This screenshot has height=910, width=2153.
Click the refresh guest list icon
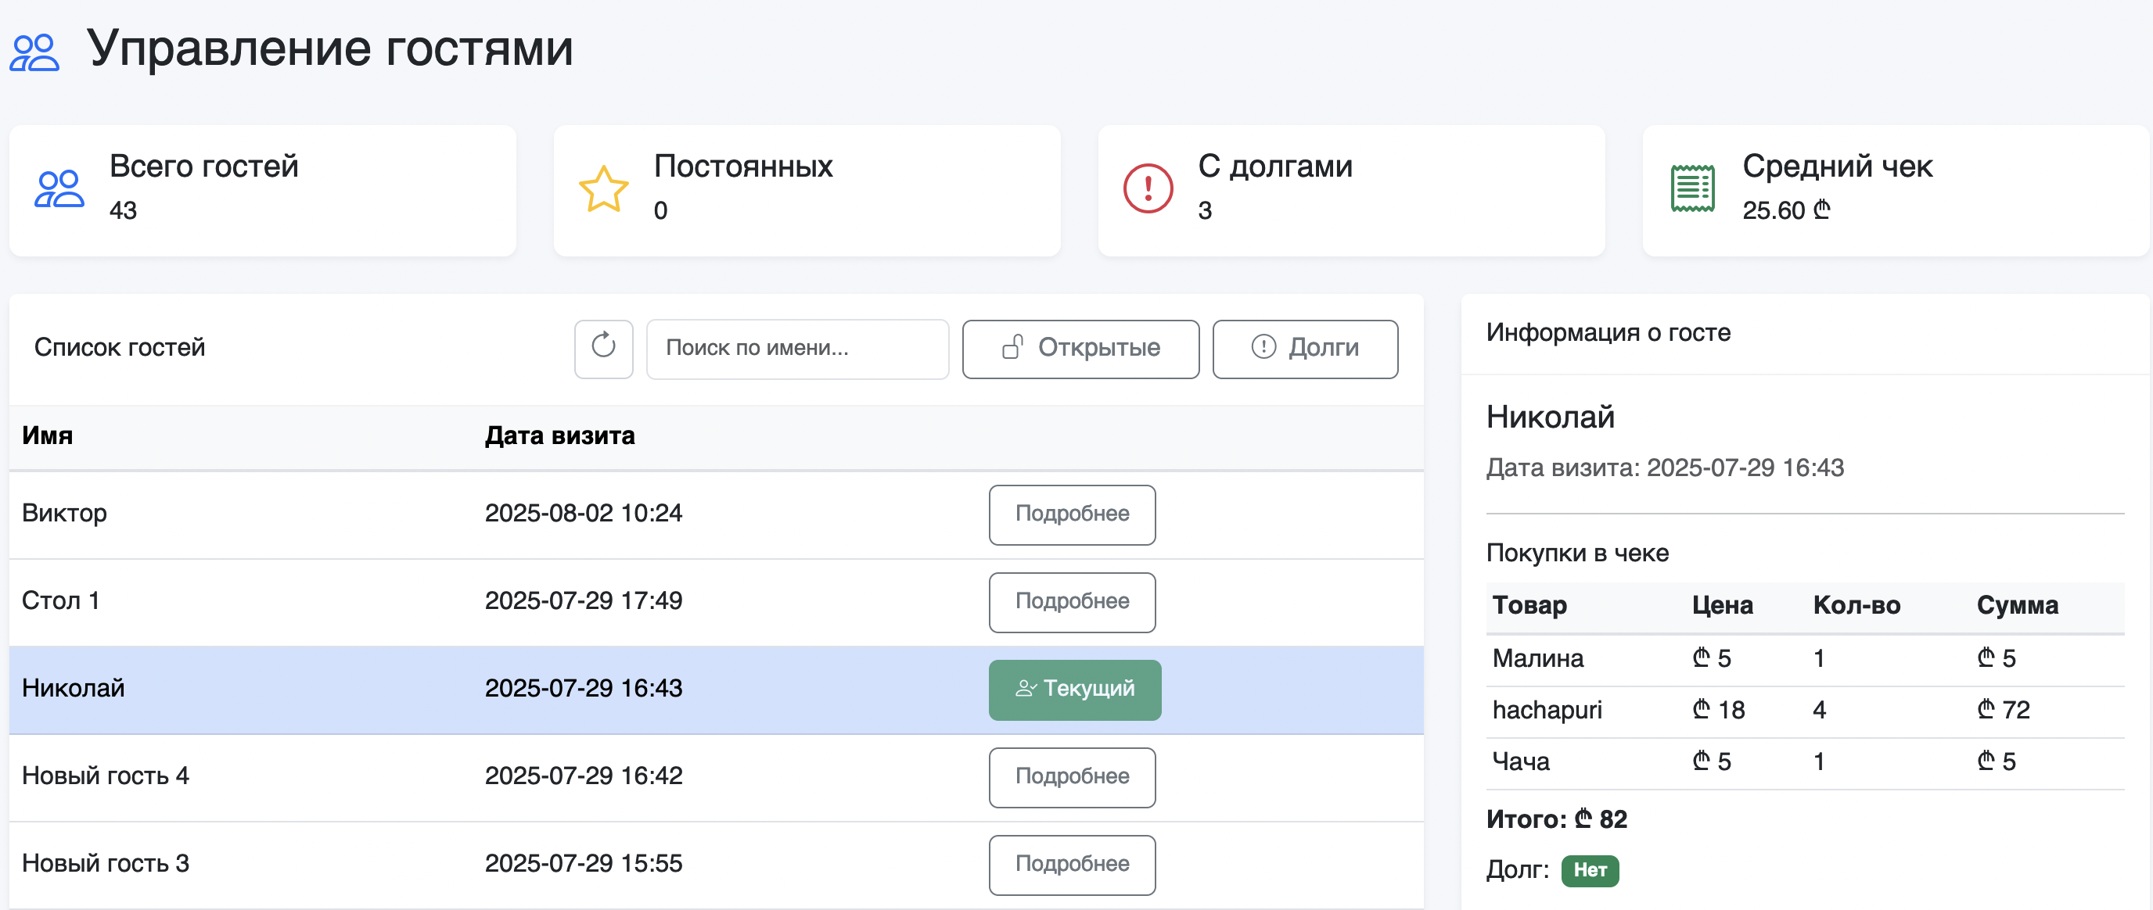pyautogui.click(x=602, y=347)
